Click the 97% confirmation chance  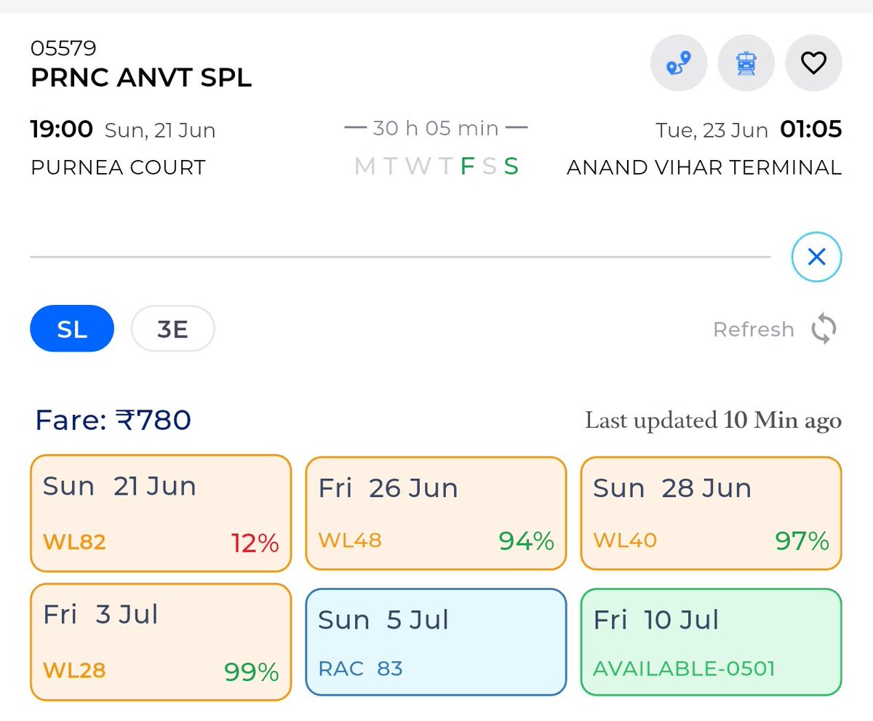click(802, 541)
